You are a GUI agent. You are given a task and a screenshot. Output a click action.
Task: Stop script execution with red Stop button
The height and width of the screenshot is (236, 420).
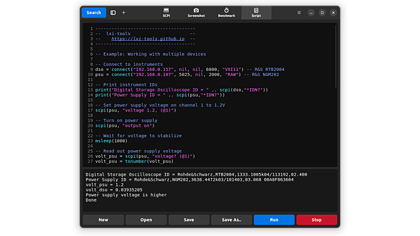point(317,220)
